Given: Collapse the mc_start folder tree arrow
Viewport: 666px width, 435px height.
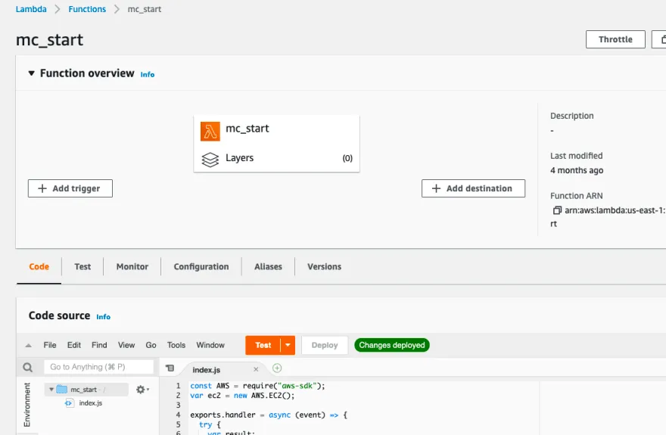Looking at the screenshot, I should pos(51,389).
